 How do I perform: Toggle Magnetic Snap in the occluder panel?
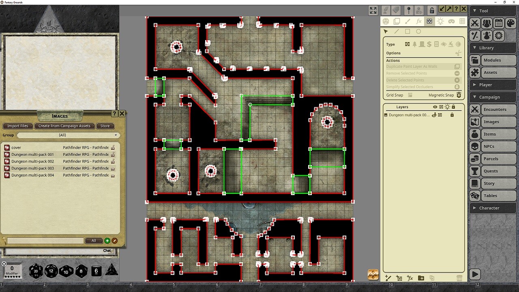click(x=459, y=95)
